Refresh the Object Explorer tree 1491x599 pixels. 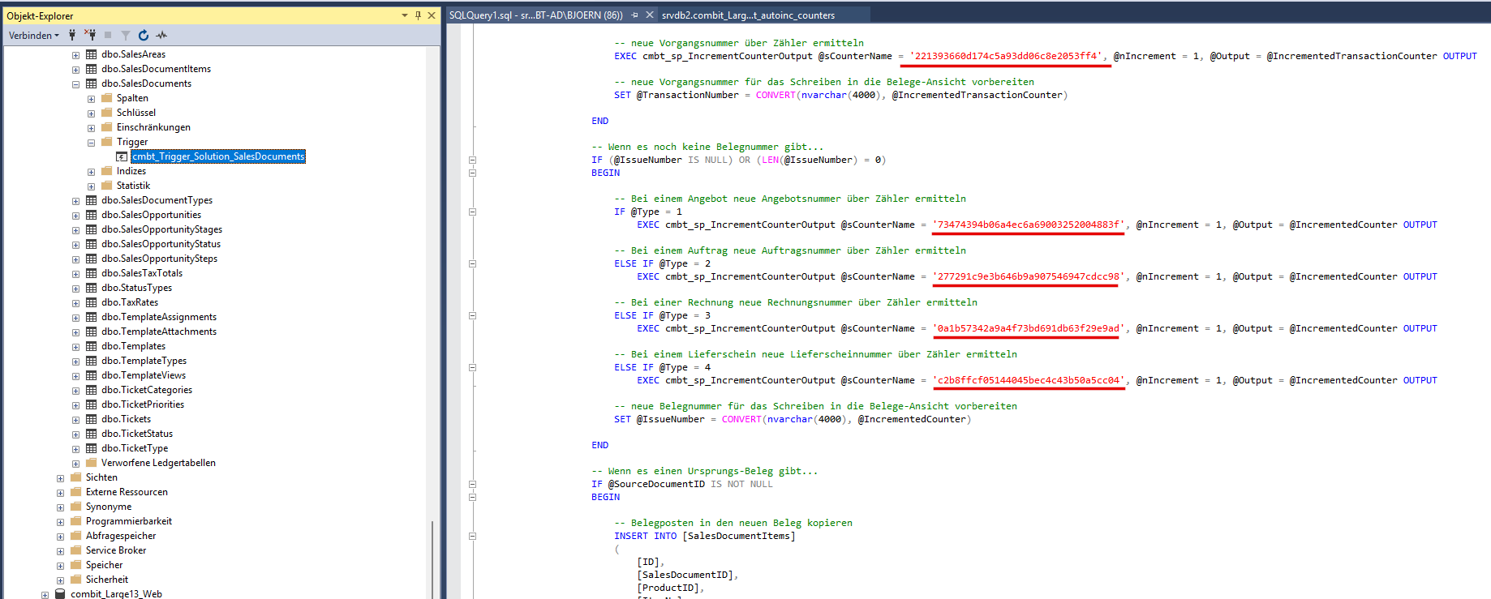pyautogui.click(x=144, y=35)
